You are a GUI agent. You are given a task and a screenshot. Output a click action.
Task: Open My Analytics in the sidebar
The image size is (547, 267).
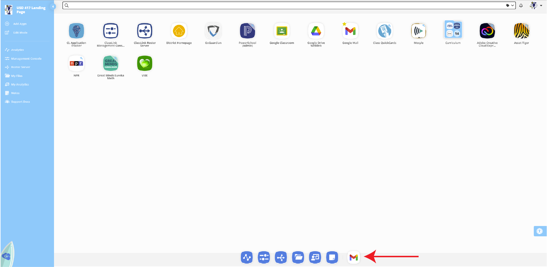pos(17,84)
